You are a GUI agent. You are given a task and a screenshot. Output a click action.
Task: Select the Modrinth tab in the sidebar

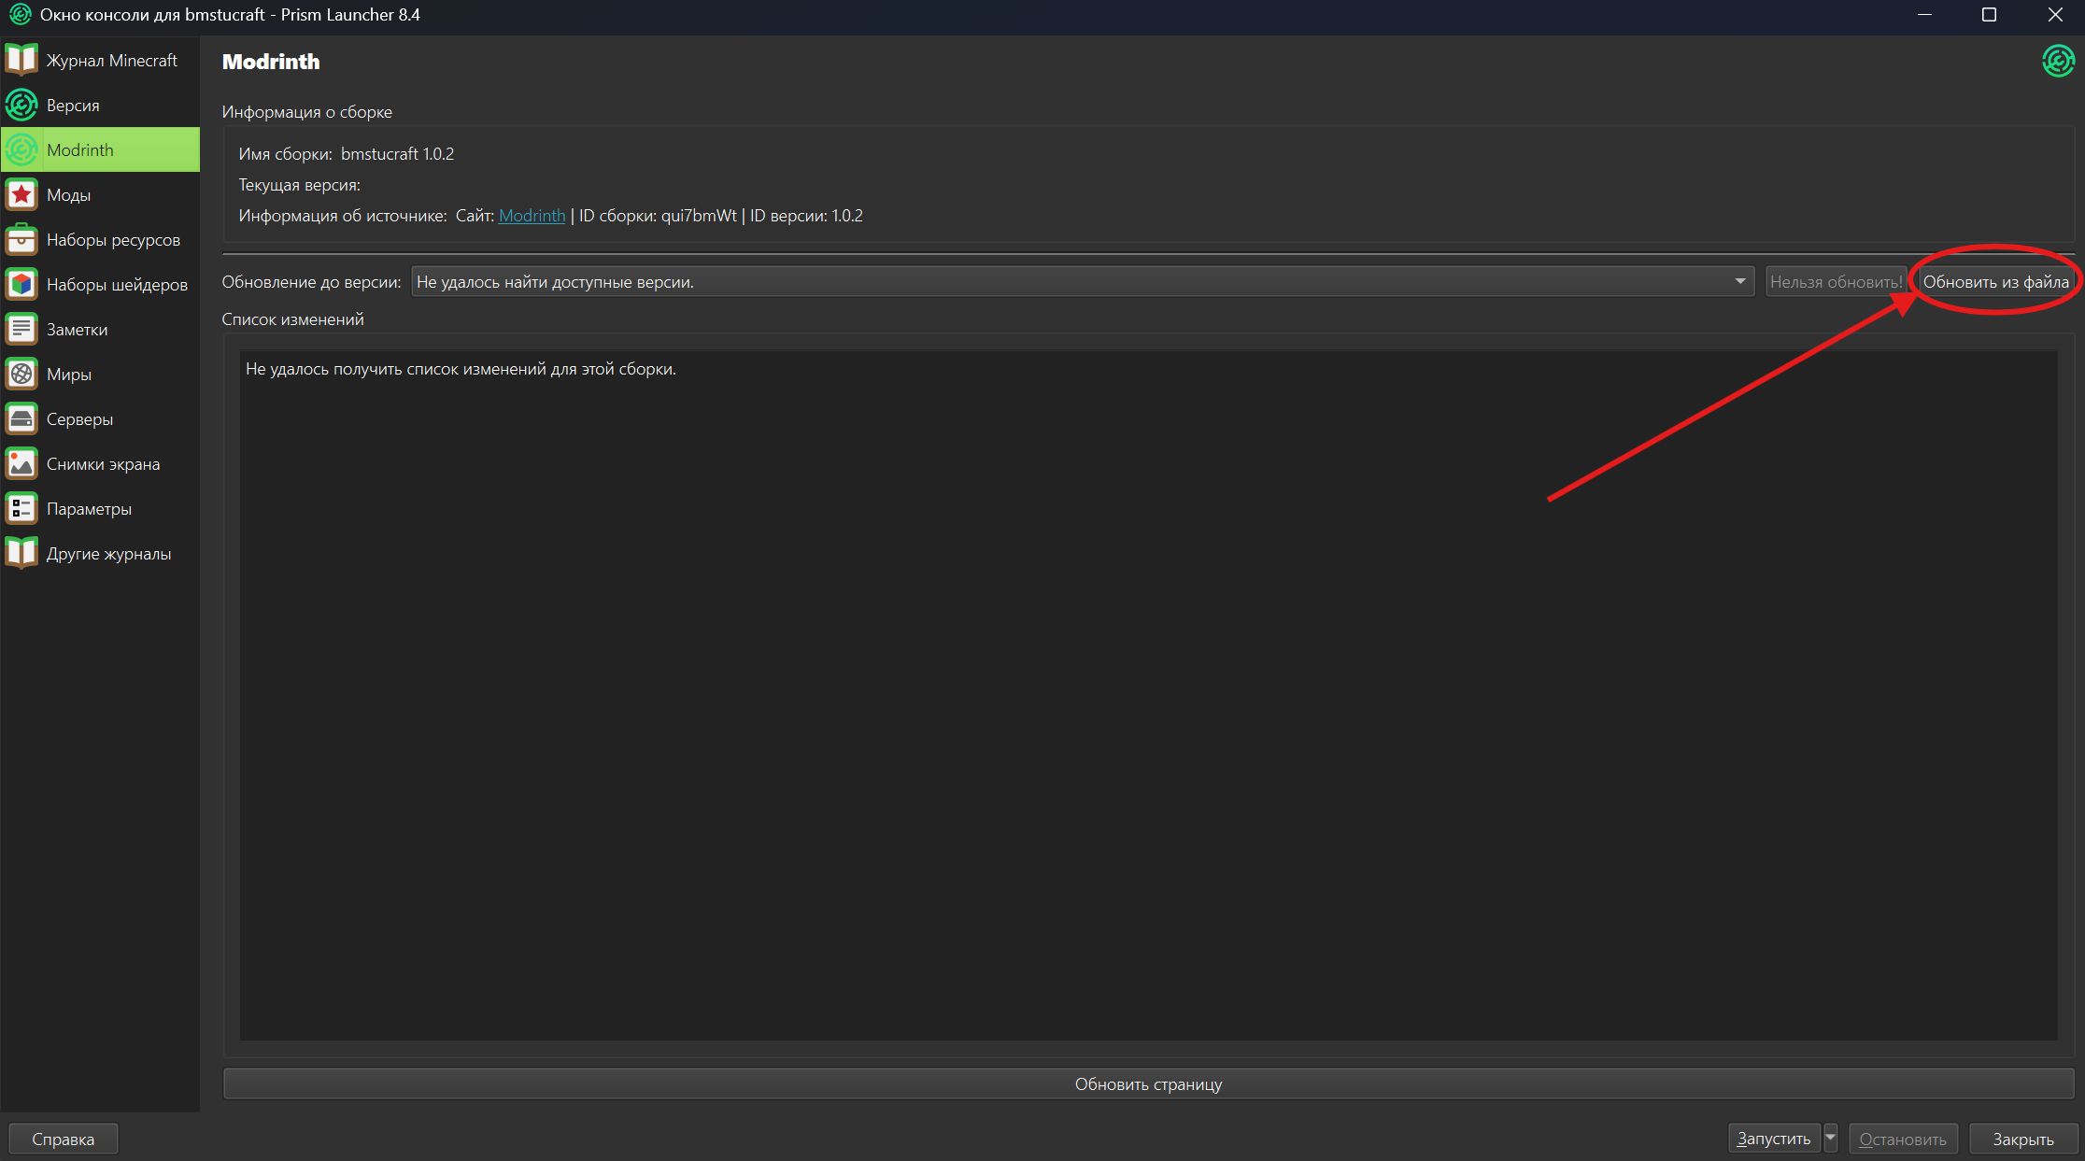pyautogui.click(x=100, y=149)
